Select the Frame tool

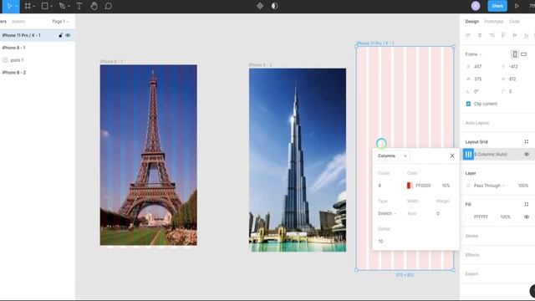pyautogui.click(x=28, y=6)
